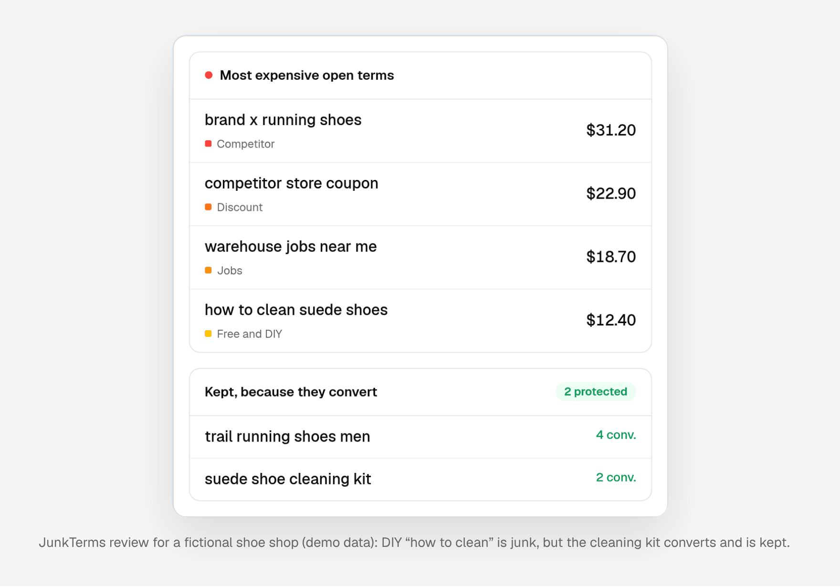Click the yellow Free and DIY marker
This screenshot has width=840, height=587.
click(208, 334)
